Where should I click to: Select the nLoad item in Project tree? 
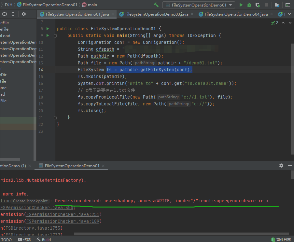tap(5, 35)
